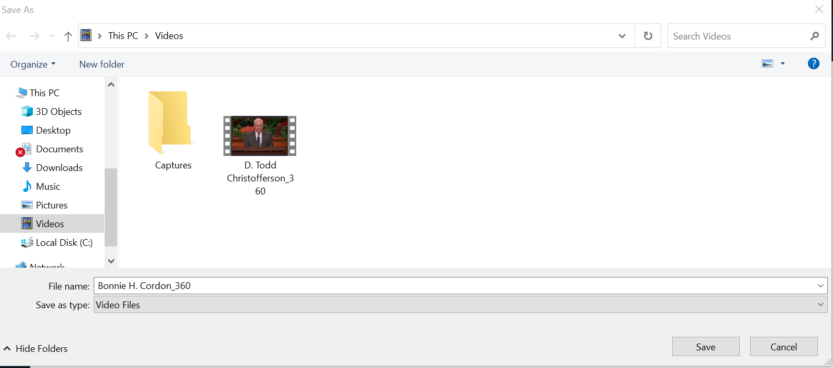Click the Pictures icon in sidebar
Screen dimensions: 833x368
(x=27, y=205)
